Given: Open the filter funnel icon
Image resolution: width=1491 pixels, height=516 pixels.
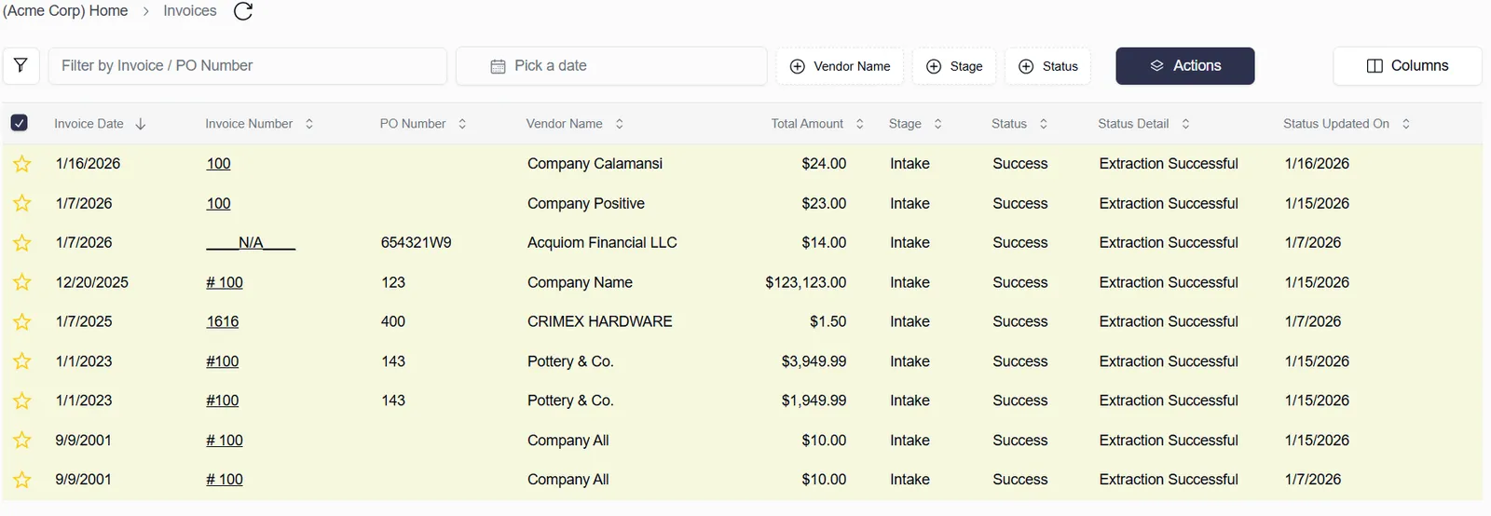Looking at the screenshot, I should pos(21,66).
